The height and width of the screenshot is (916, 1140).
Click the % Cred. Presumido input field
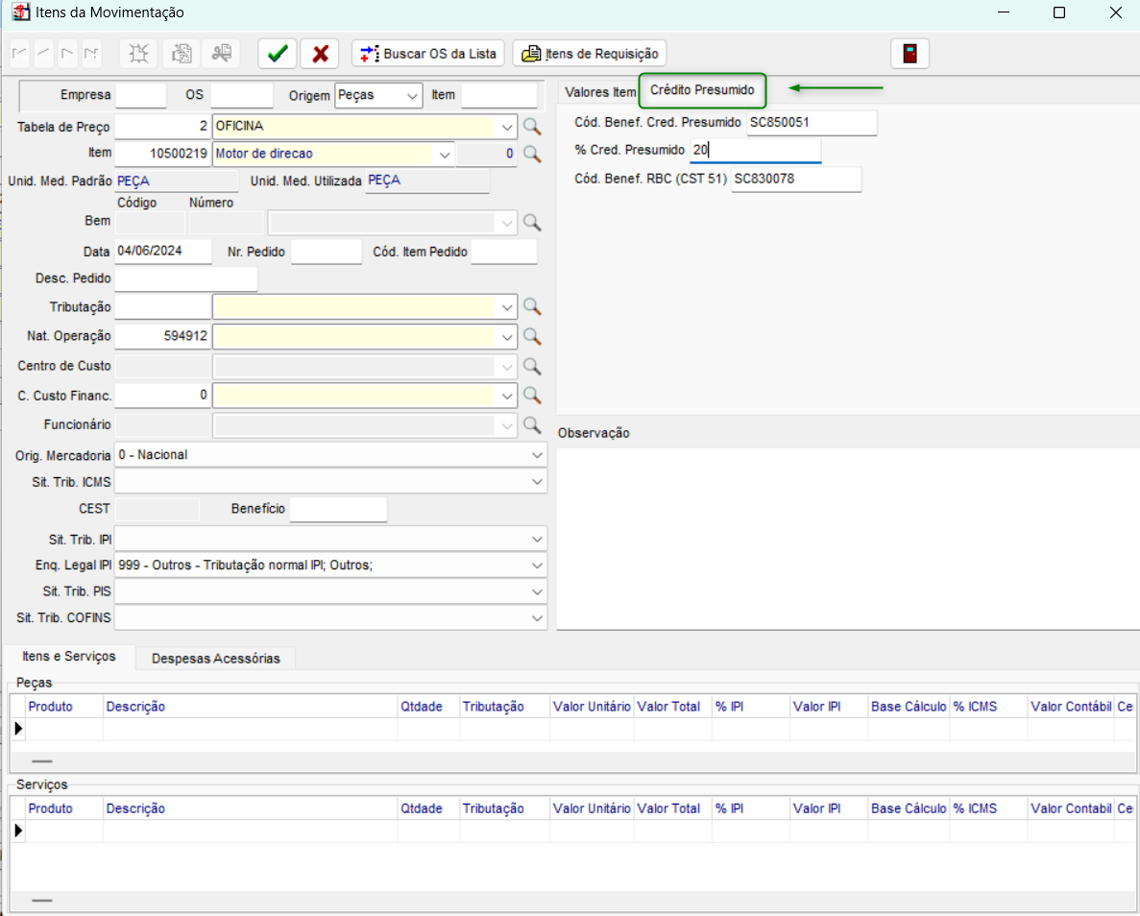click(755, 151)
